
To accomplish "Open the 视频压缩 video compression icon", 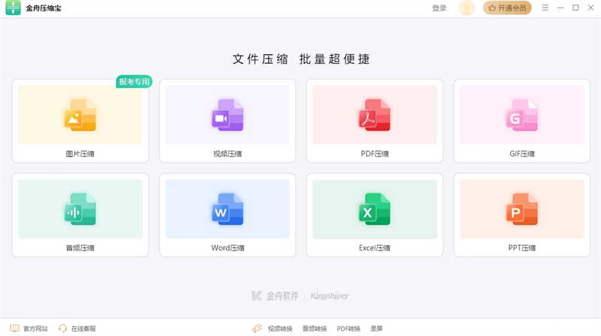I will coord(228,115).
